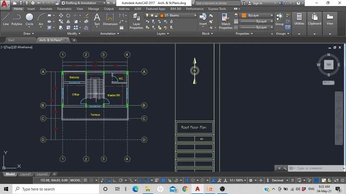The width and height of the screenshot is (346, 194).
Task: Click the Plot printer icon in quick access toolbar
Action: point(33,3)
